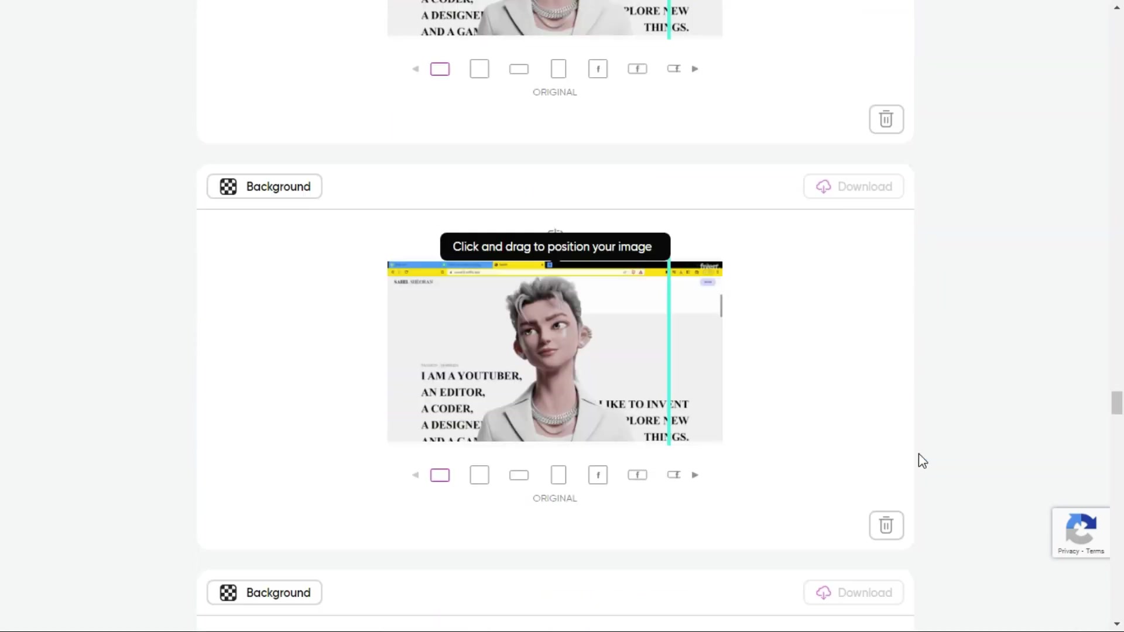Select the last Facebook cover preset in the top strip
1124x632 pixels.
pyautogui.click(x=674, y=69)
